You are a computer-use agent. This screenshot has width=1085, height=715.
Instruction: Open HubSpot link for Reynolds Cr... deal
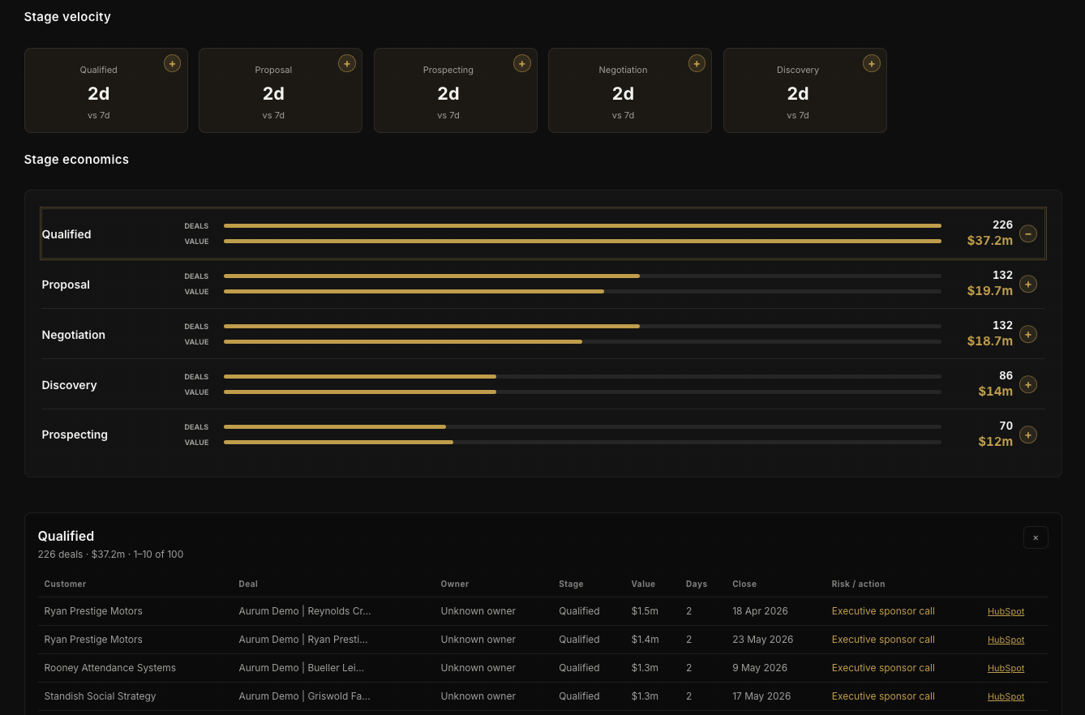1006,611
